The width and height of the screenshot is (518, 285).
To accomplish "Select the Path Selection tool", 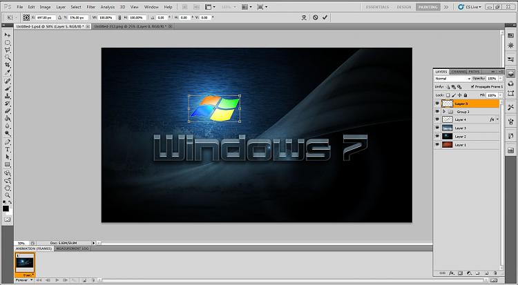I will [8, 157].
